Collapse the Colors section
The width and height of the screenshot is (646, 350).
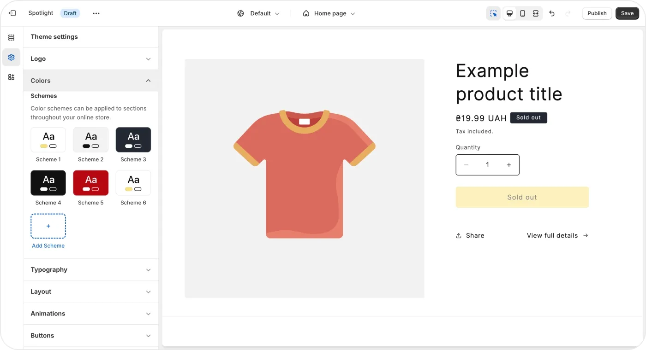90,81
